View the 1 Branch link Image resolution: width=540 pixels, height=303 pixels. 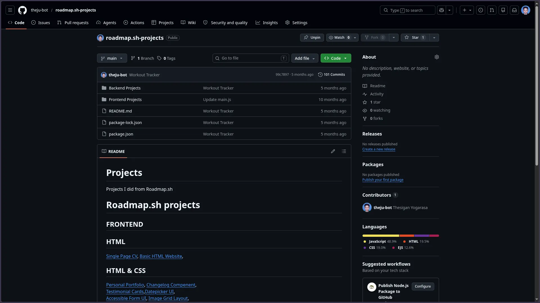(143, 58)
